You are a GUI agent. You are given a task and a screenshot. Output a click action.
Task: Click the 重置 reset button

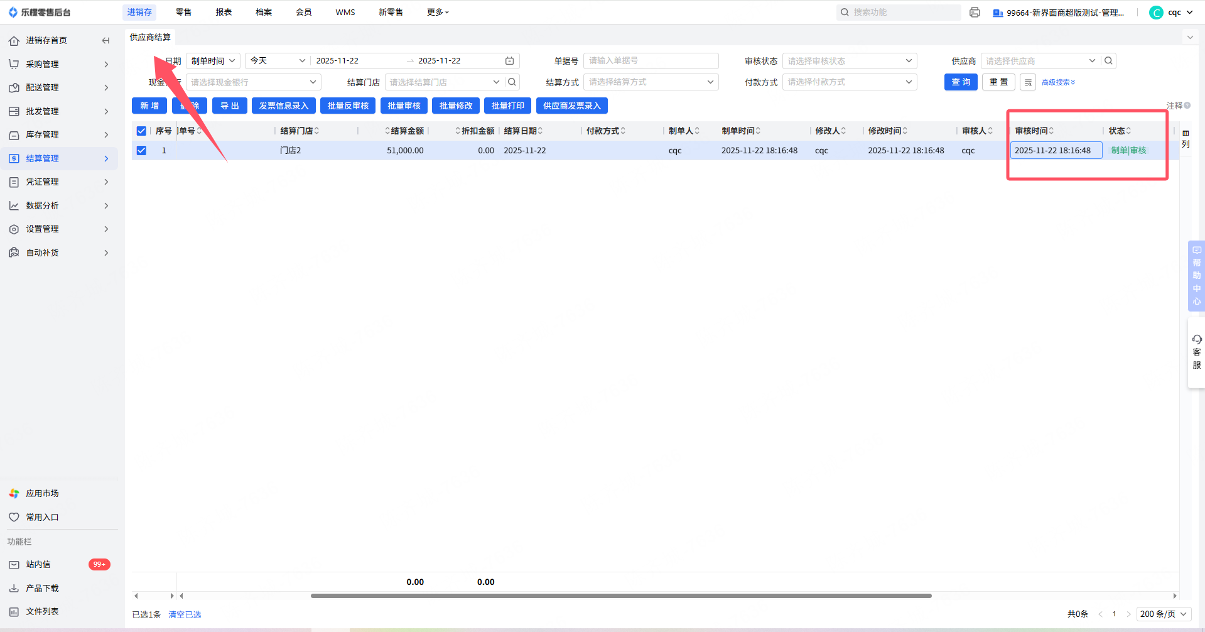[998, 82]
